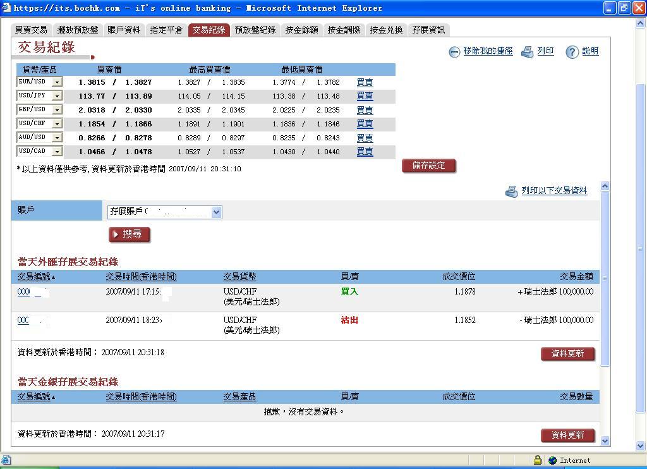The height and width of the screenshot is (469, 647).
Task: Click 買賣 link for EUR/USD row
Action: coord(365,82)
